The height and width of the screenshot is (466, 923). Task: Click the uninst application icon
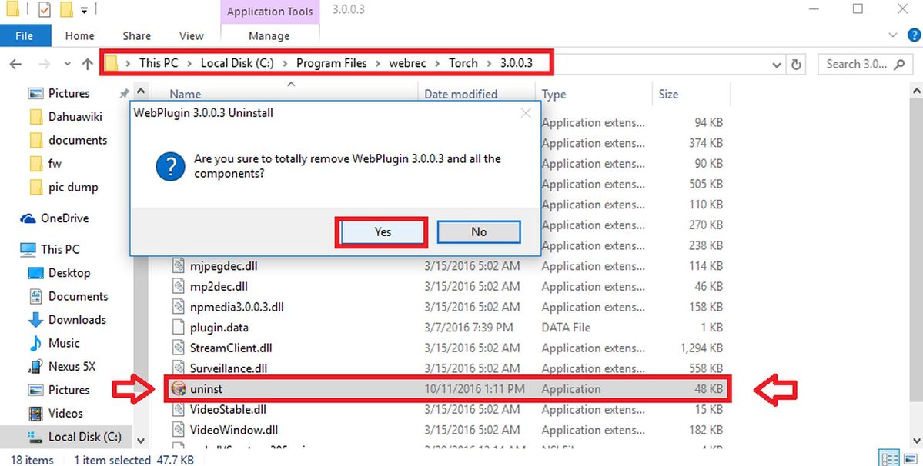179,389
